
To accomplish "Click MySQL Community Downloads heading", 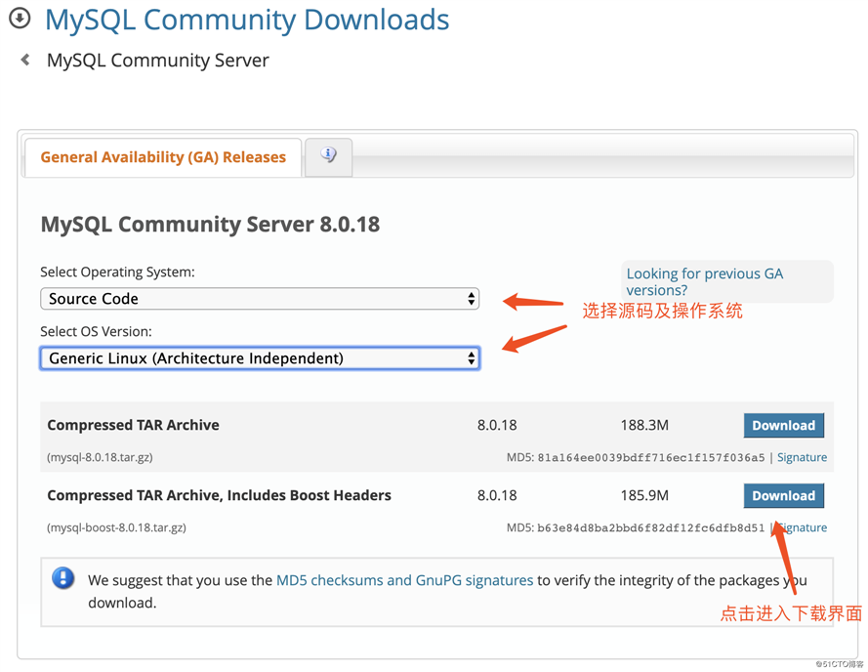I will (247, 20).
